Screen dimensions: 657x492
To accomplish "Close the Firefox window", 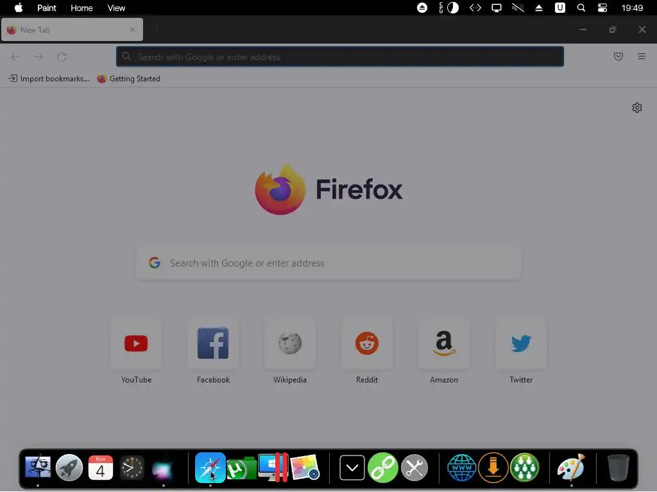I will [x=642, y=29].
